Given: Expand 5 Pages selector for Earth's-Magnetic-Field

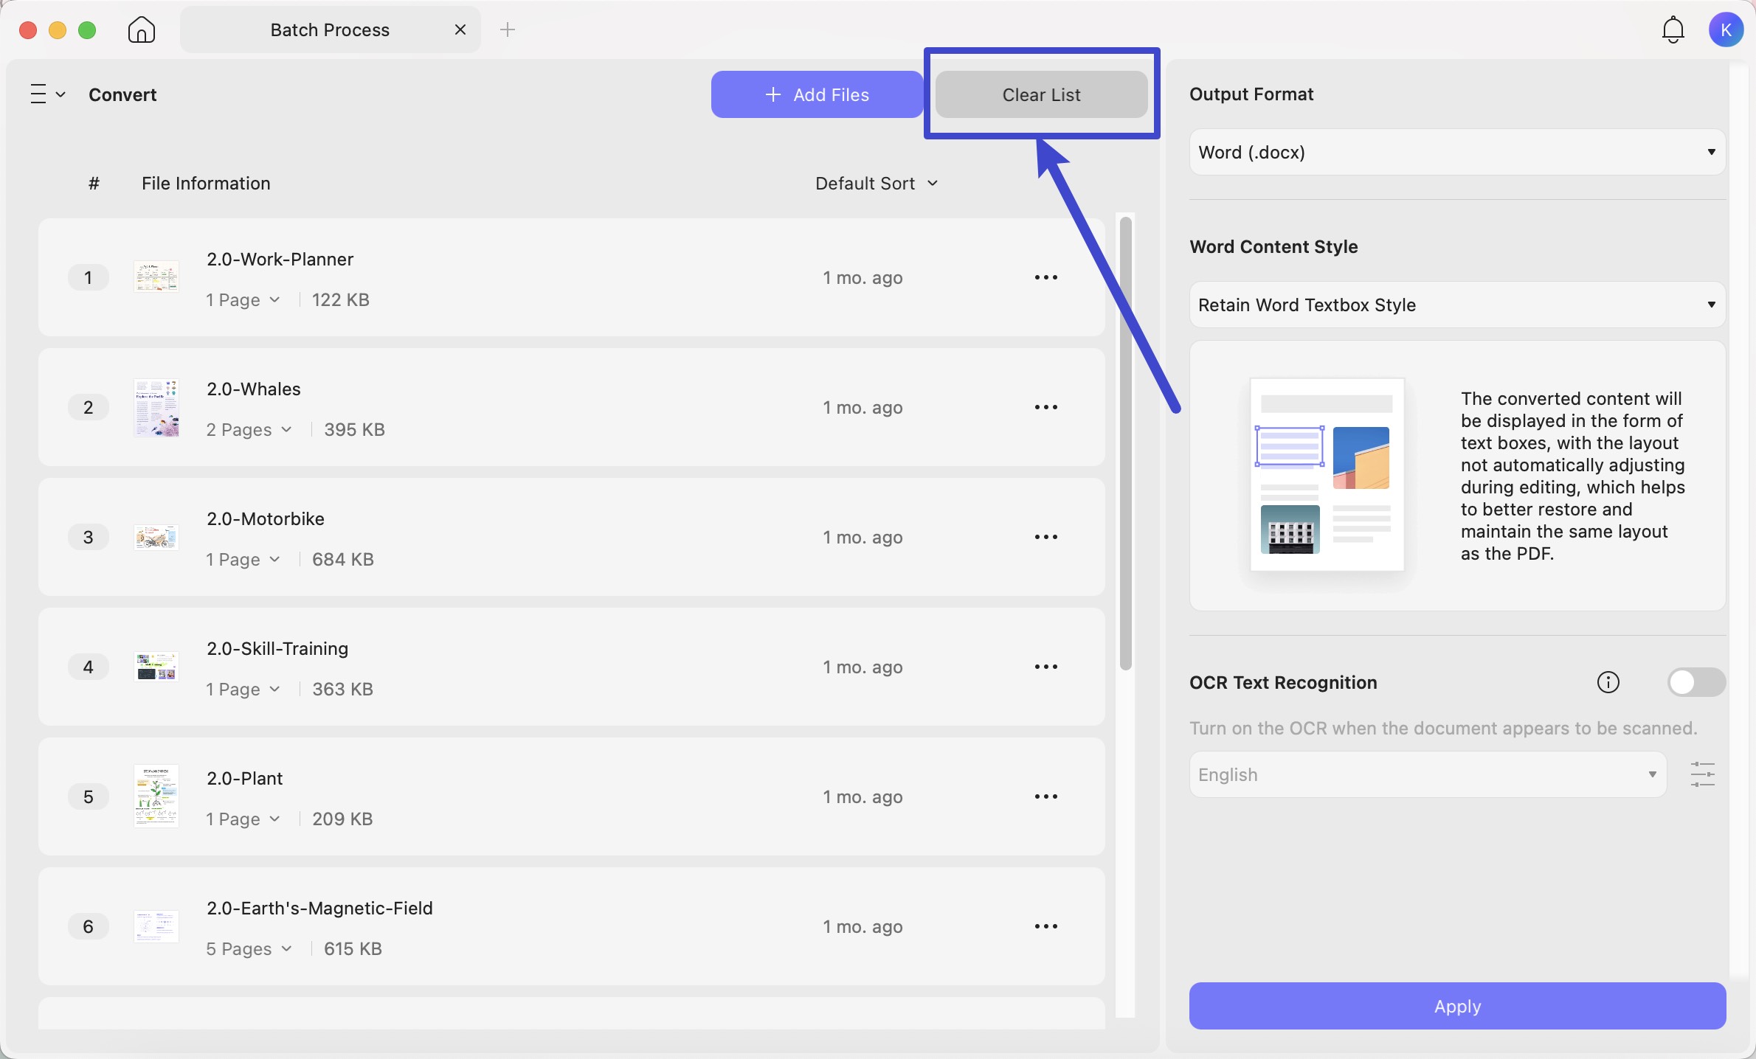Looking at the screenshot, I should pyautogui.click(x=249, y=948).
